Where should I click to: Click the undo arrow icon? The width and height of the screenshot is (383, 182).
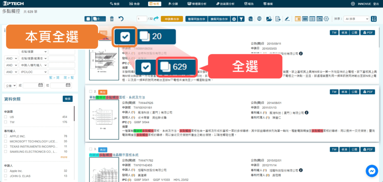121,19
